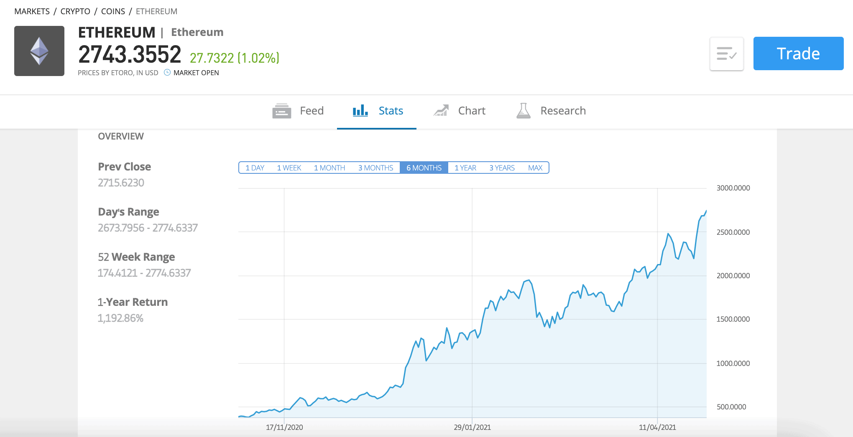Click the 11/04/2021 date marker
This screenshot has height=437, width=853.
coord(657,427)
